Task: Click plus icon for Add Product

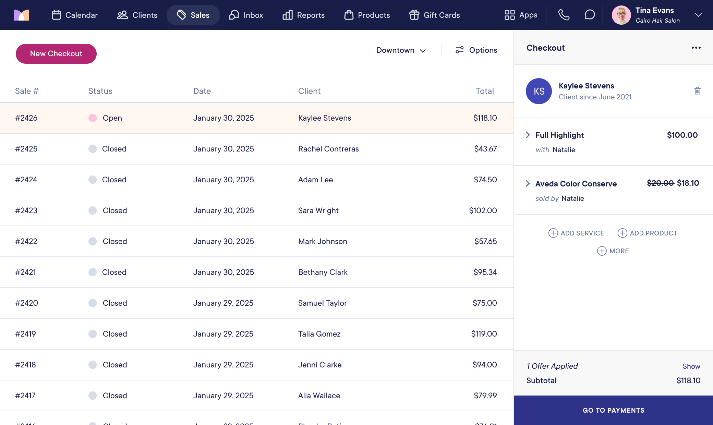Action: coord(622,233)
